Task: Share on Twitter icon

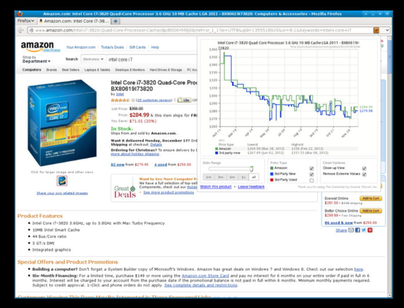Action: coord(364,230)
